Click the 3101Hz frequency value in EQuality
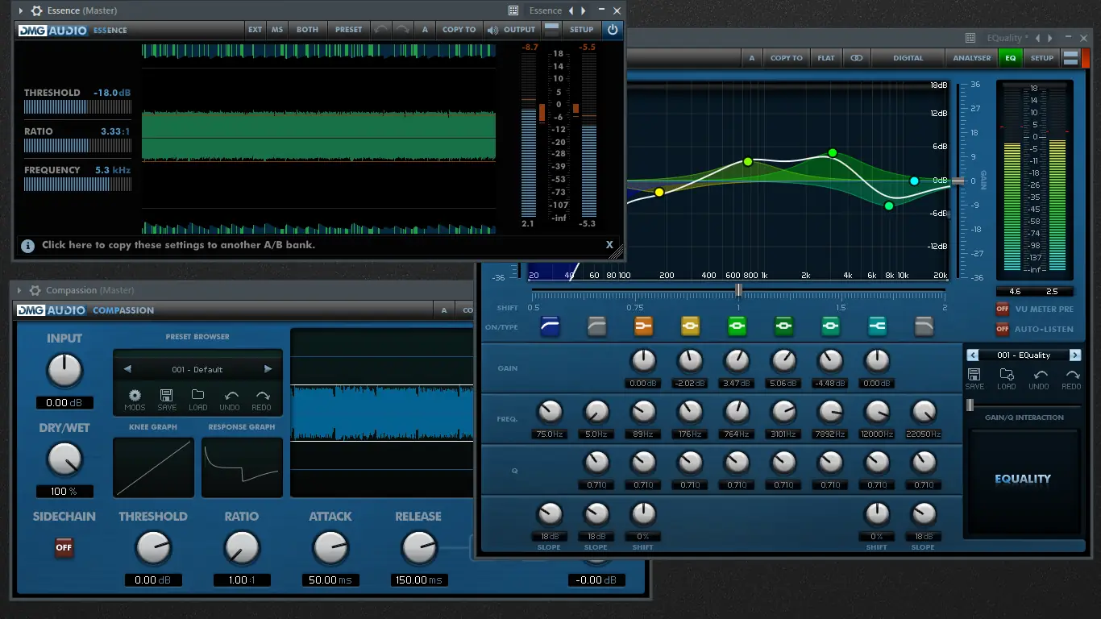Screen dimensions: 1101x619 click(x=783, y=434)
